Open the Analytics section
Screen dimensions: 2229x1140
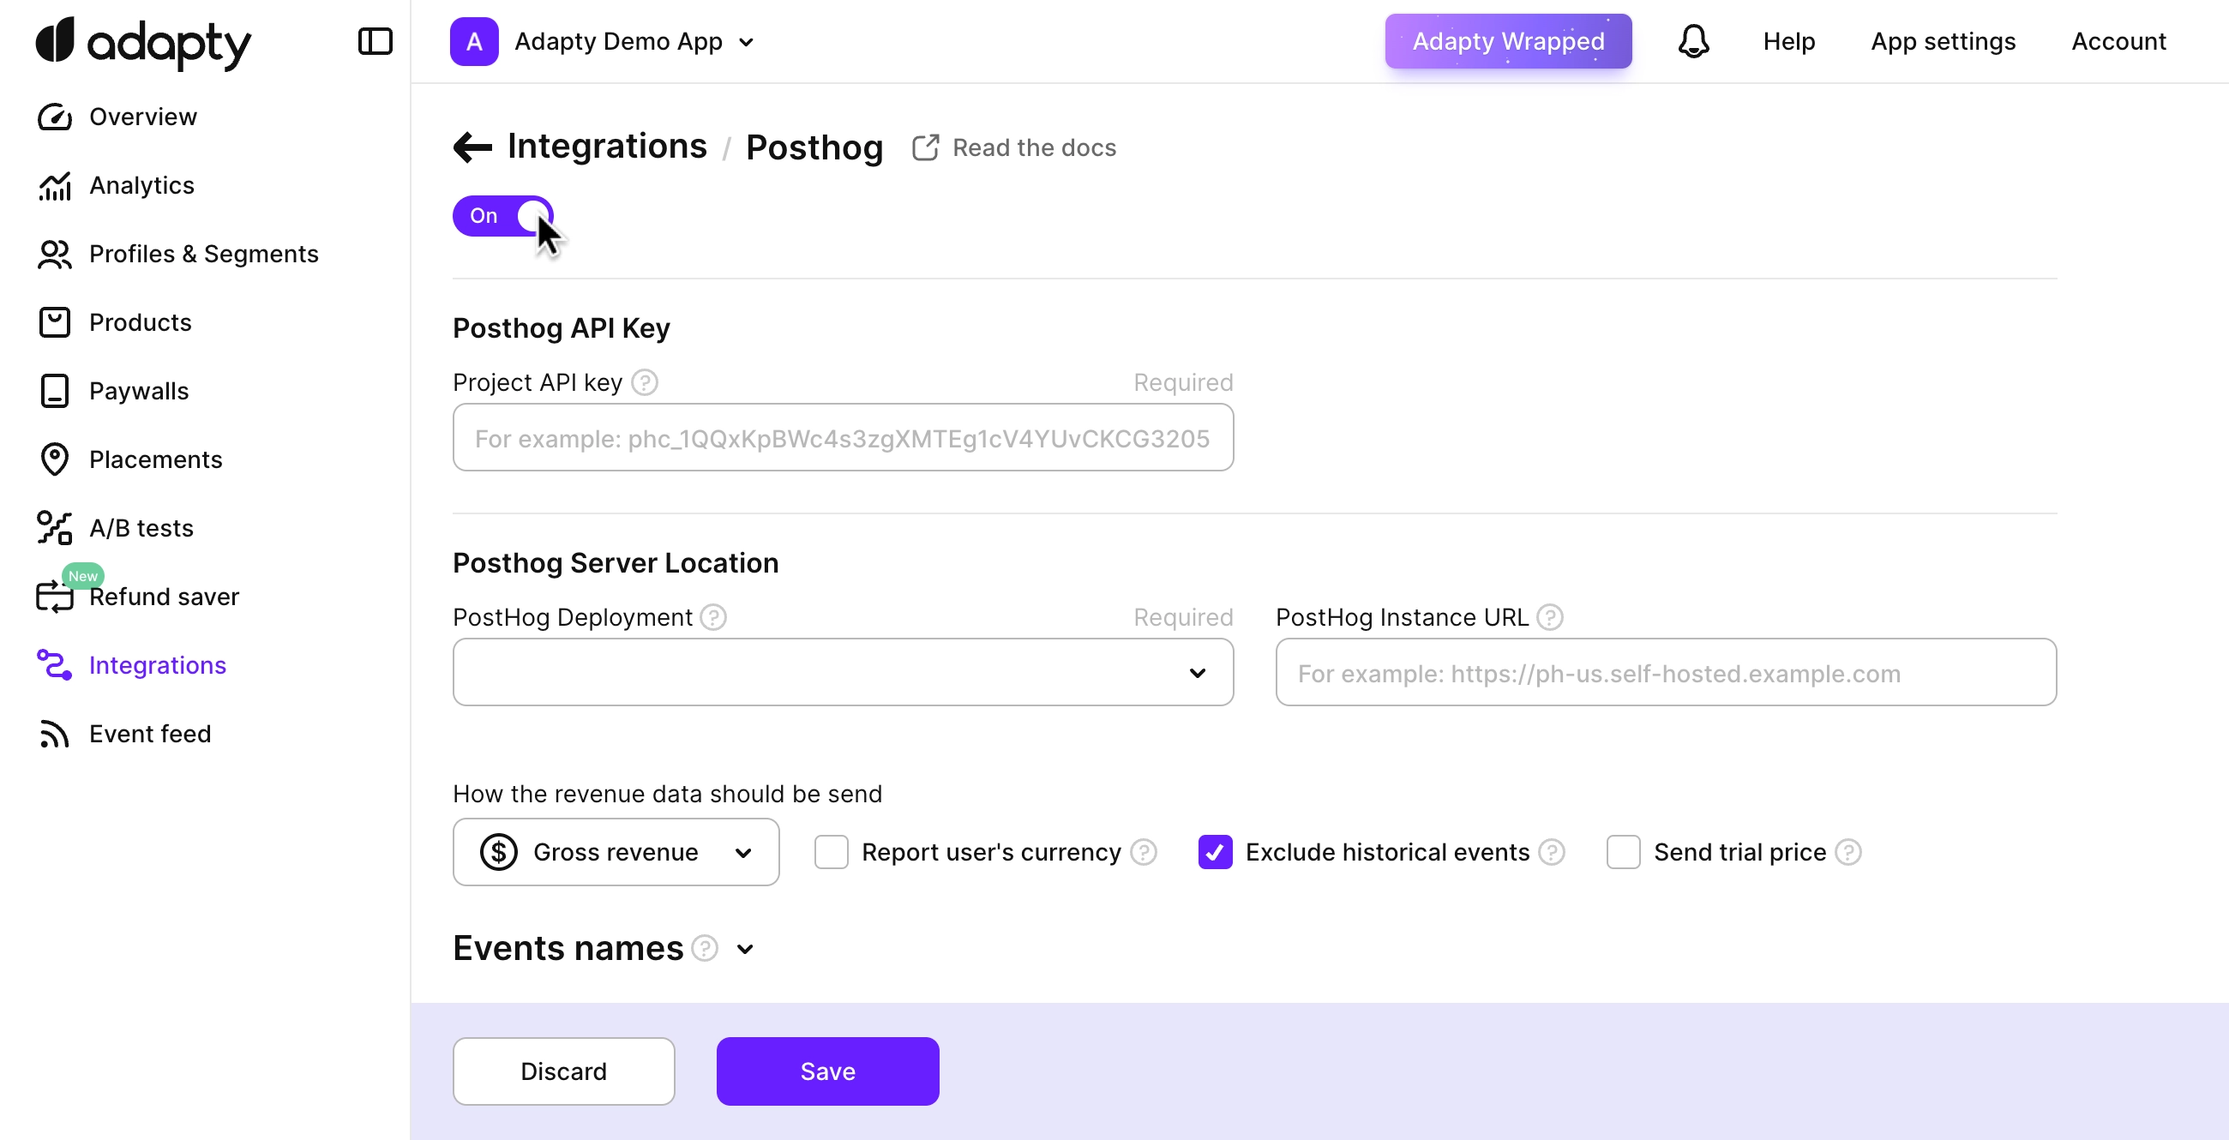pos(142,185)
